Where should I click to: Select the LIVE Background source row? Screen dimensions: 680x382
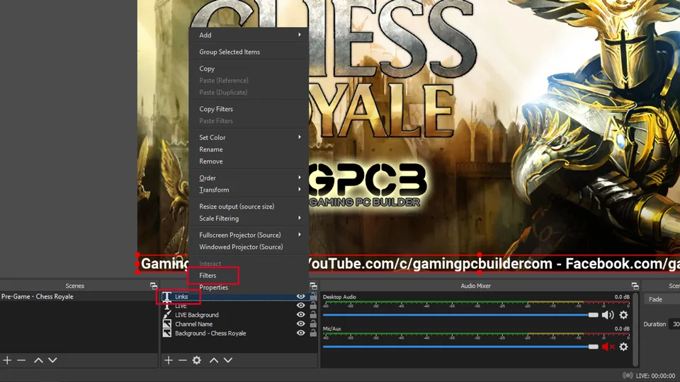pyautogui.click(x=239, y=315)
